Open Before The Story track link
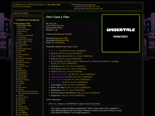Screen dimensions: 155x116 [x=57, y=87]
